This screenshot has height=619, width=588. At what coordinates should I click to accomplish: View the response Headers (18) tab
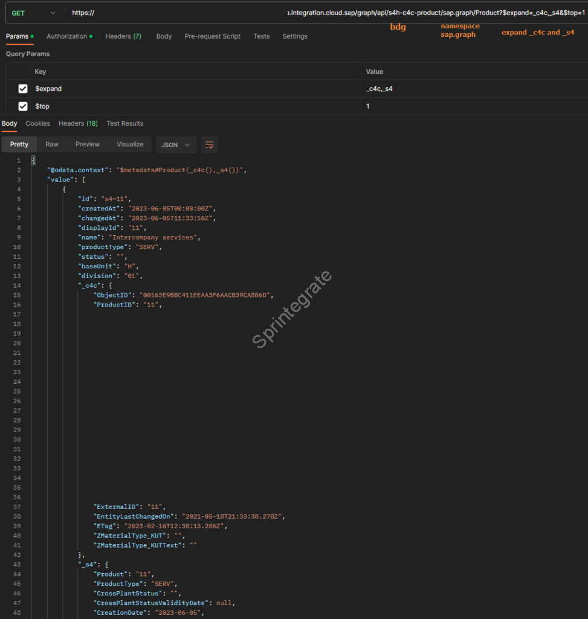tap(78, 123)
